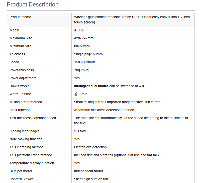Click the A3-H5 model value

pyautogui.click(x=79, y=30)
